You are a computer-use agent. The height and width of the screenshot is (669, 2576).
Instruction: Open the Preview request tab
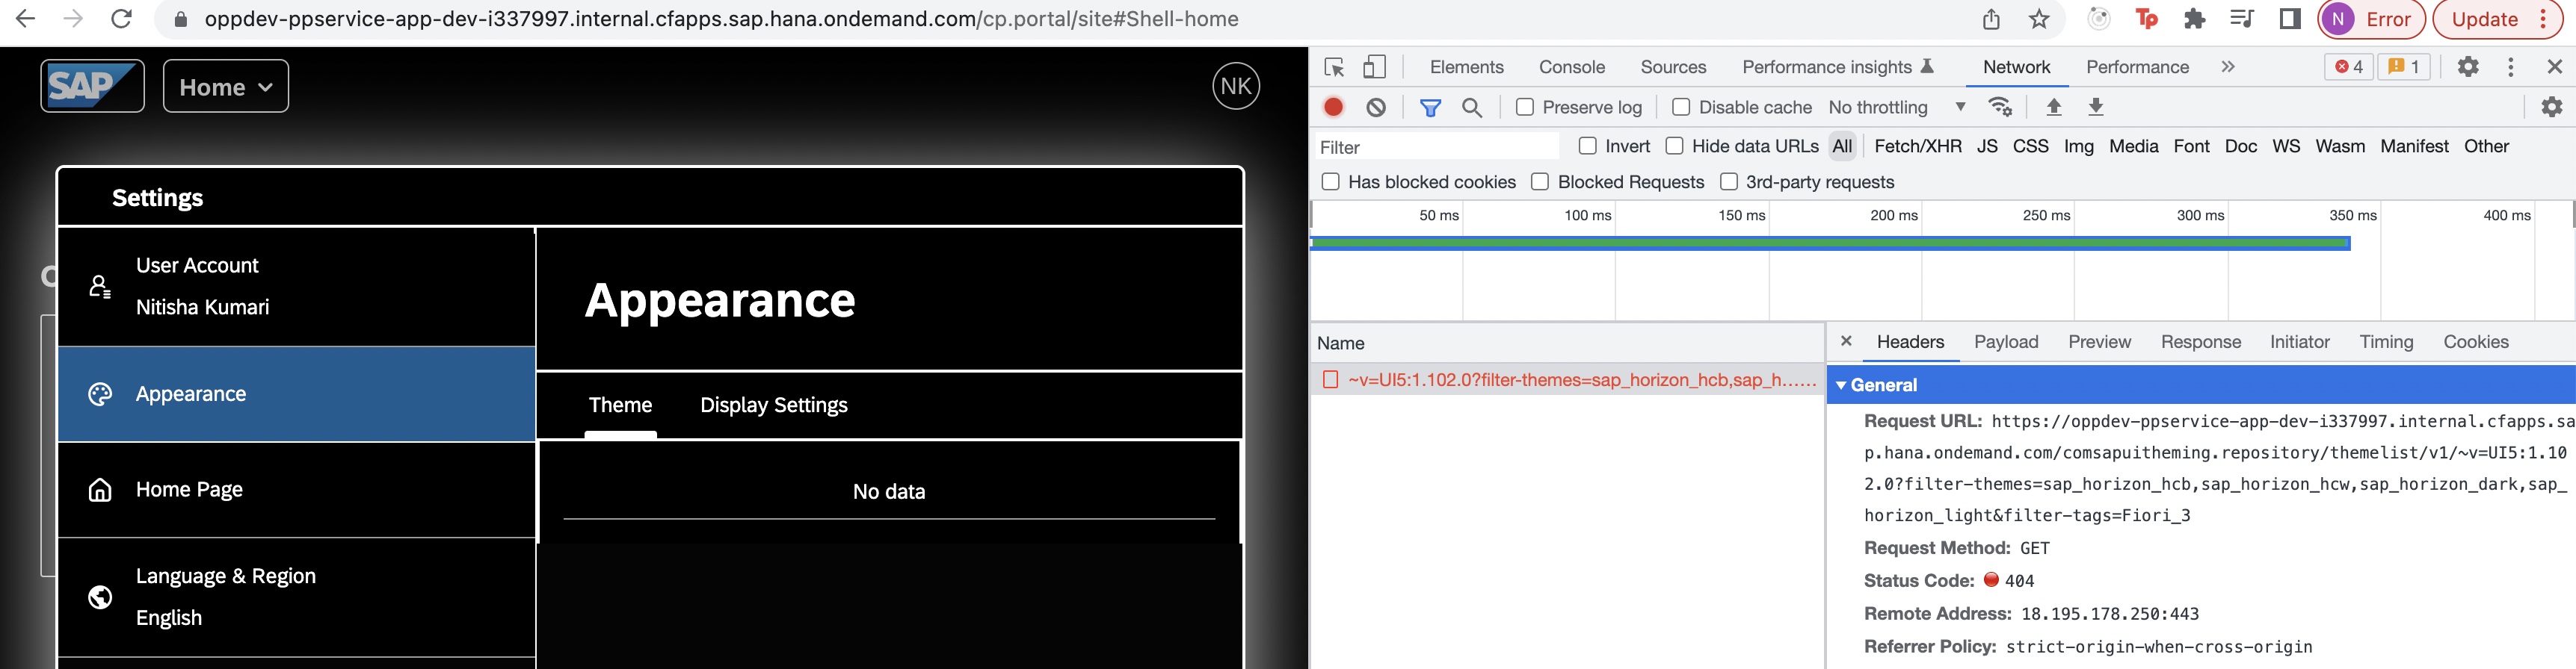(2099, 341)
